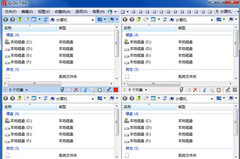
Task: Select the single-pane layout icon before 计算机
Action: pos(210,11)
